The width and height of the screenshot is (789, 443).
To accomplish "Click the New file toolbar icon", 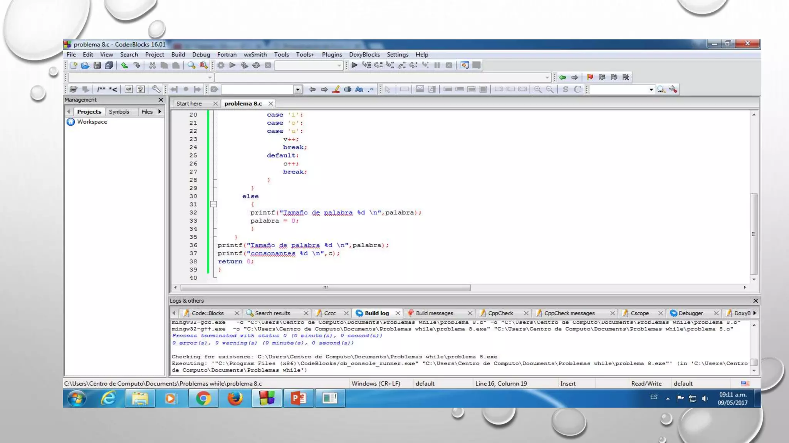I will 74,65.
